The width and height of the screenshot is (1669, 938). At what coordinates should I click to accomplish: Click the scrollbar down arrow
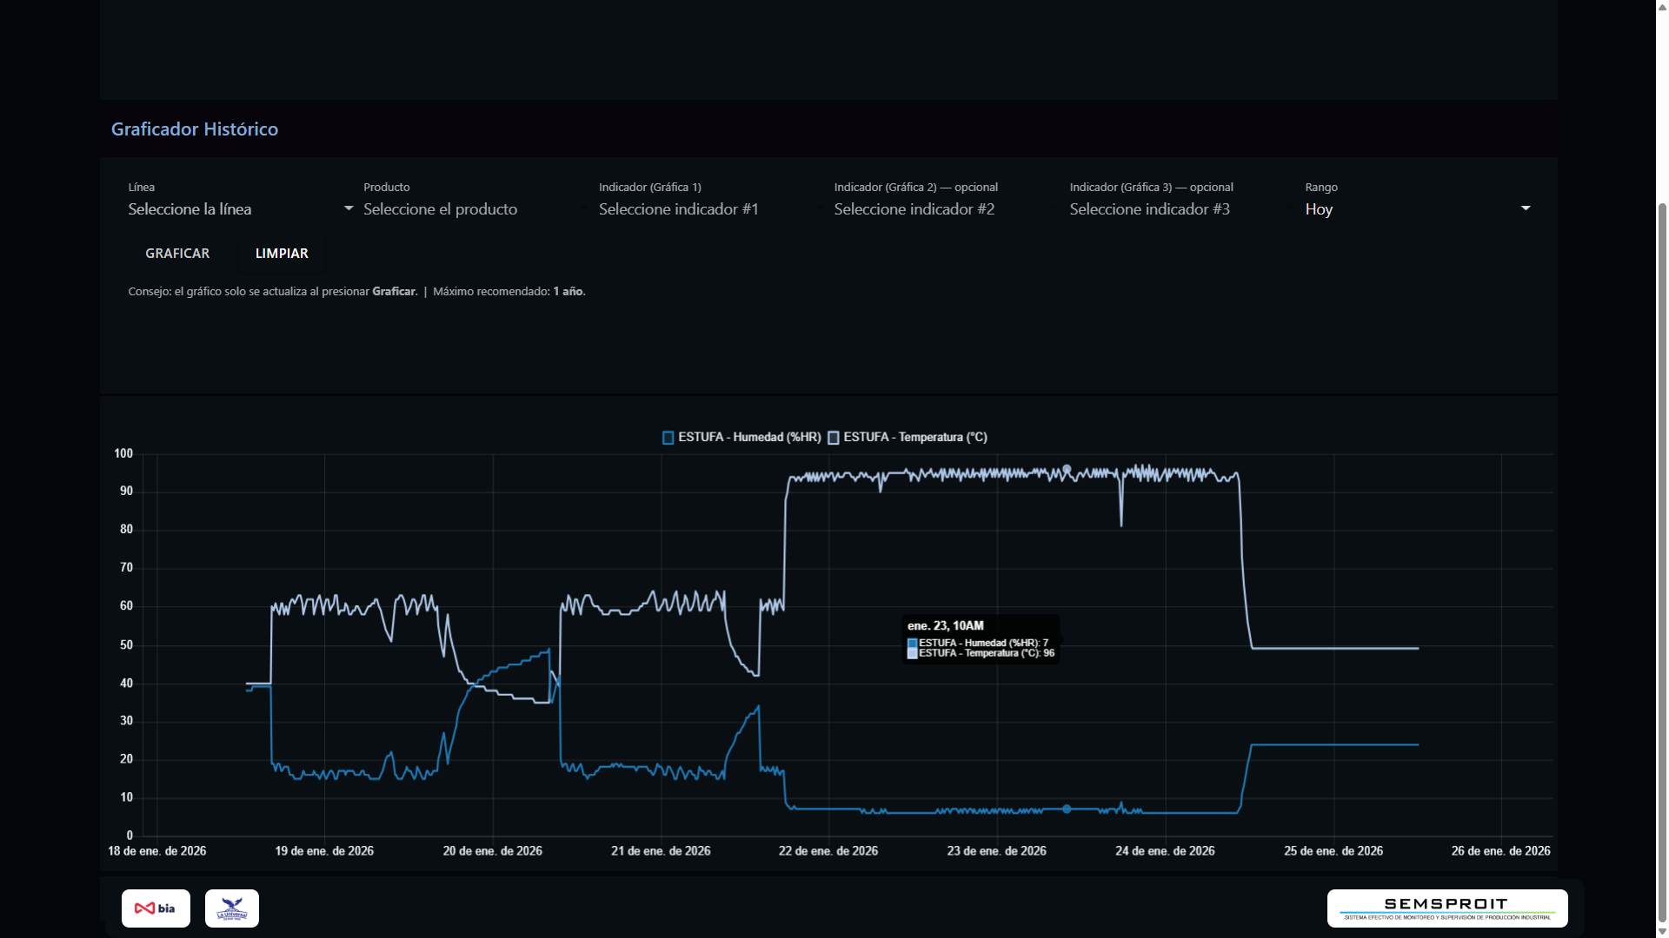coord(1662,931)
